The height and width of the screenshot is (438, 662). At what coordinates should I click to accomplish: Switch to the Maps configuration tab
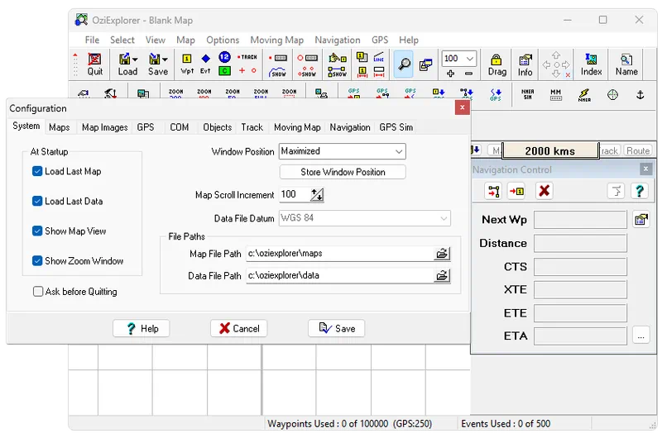[59, 127]
